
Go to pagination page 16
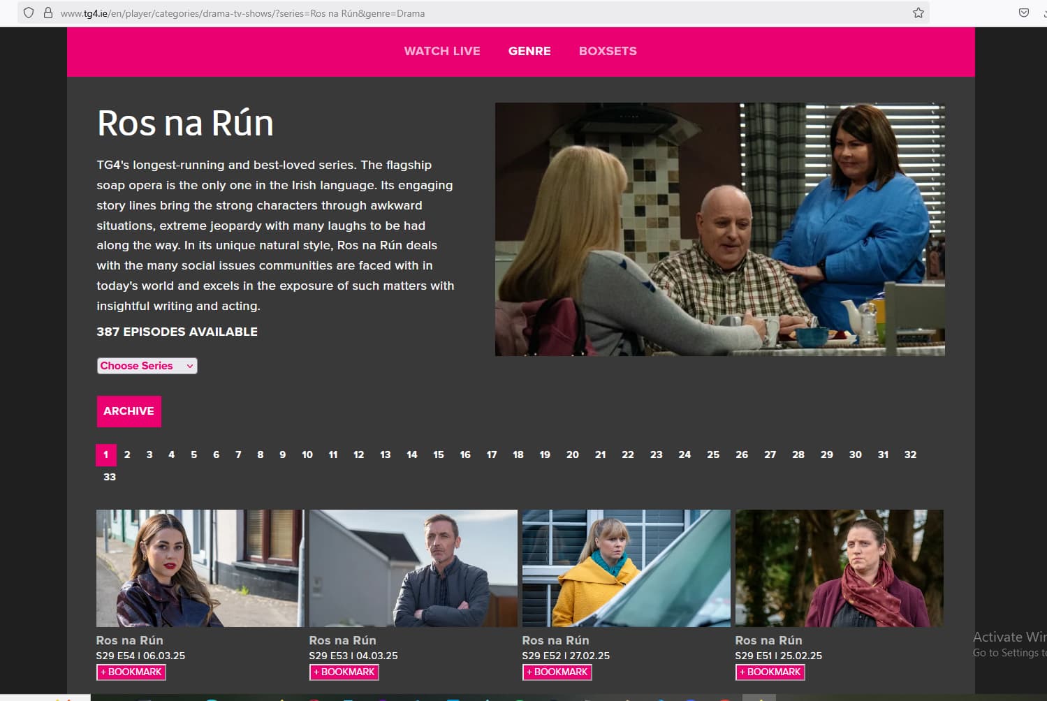(x=465, y=455)
